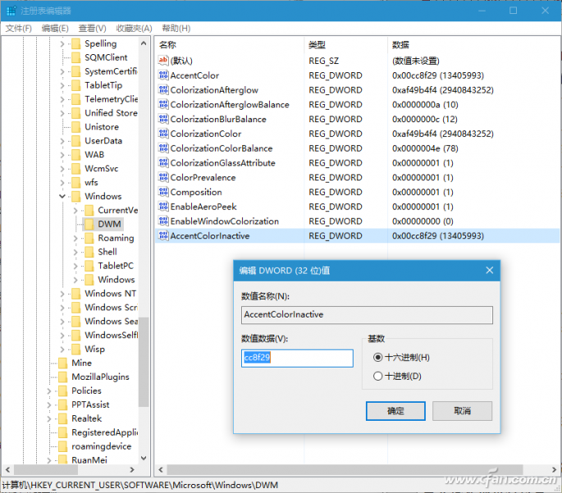Click the ColorizationGlassAttribute value icon
The height and width of the screenshot is (493, 562).
pyautogui.click(x=163, y=162)
